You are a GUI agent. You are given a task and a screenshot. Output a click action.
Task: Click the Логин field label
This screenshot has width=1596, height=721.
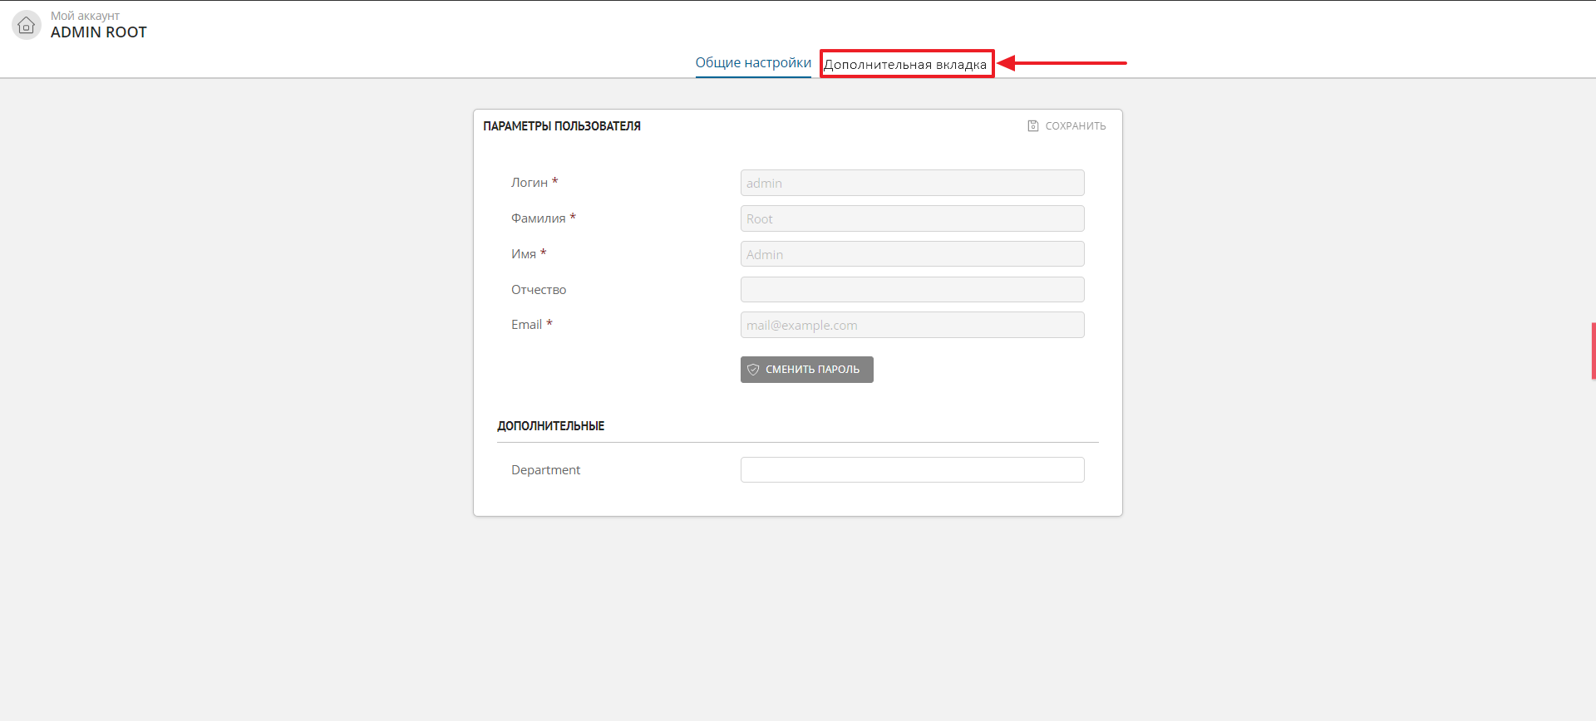point(530,183)
